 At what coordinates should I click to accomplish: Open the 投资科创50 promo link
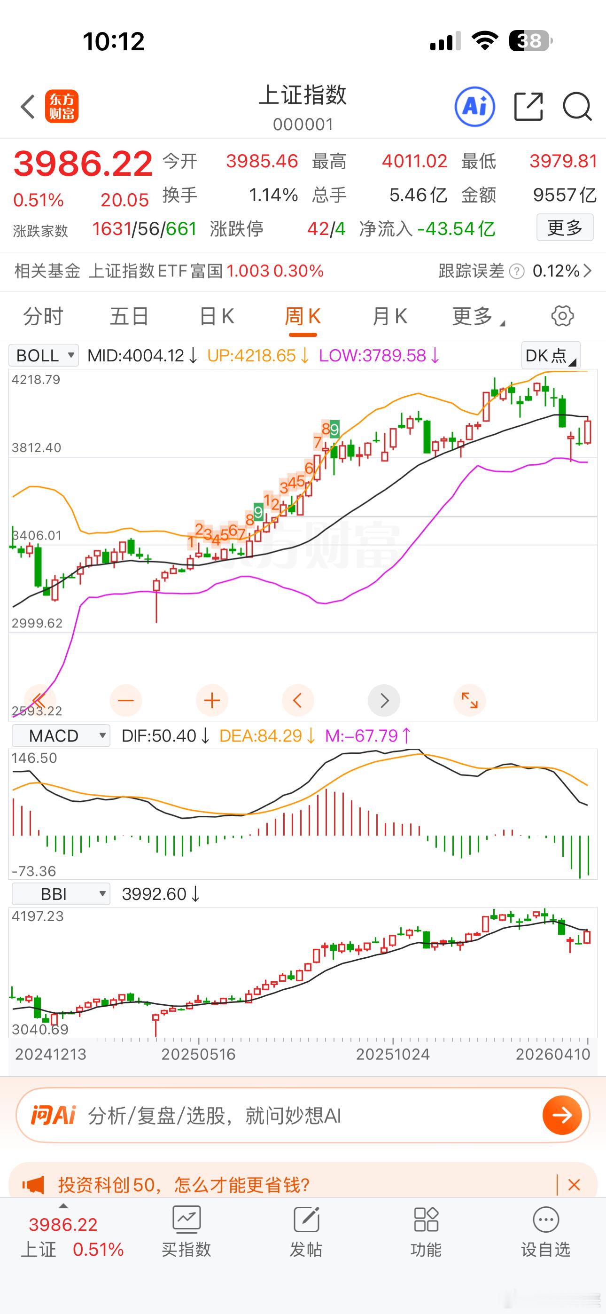tap(184, 1184)
